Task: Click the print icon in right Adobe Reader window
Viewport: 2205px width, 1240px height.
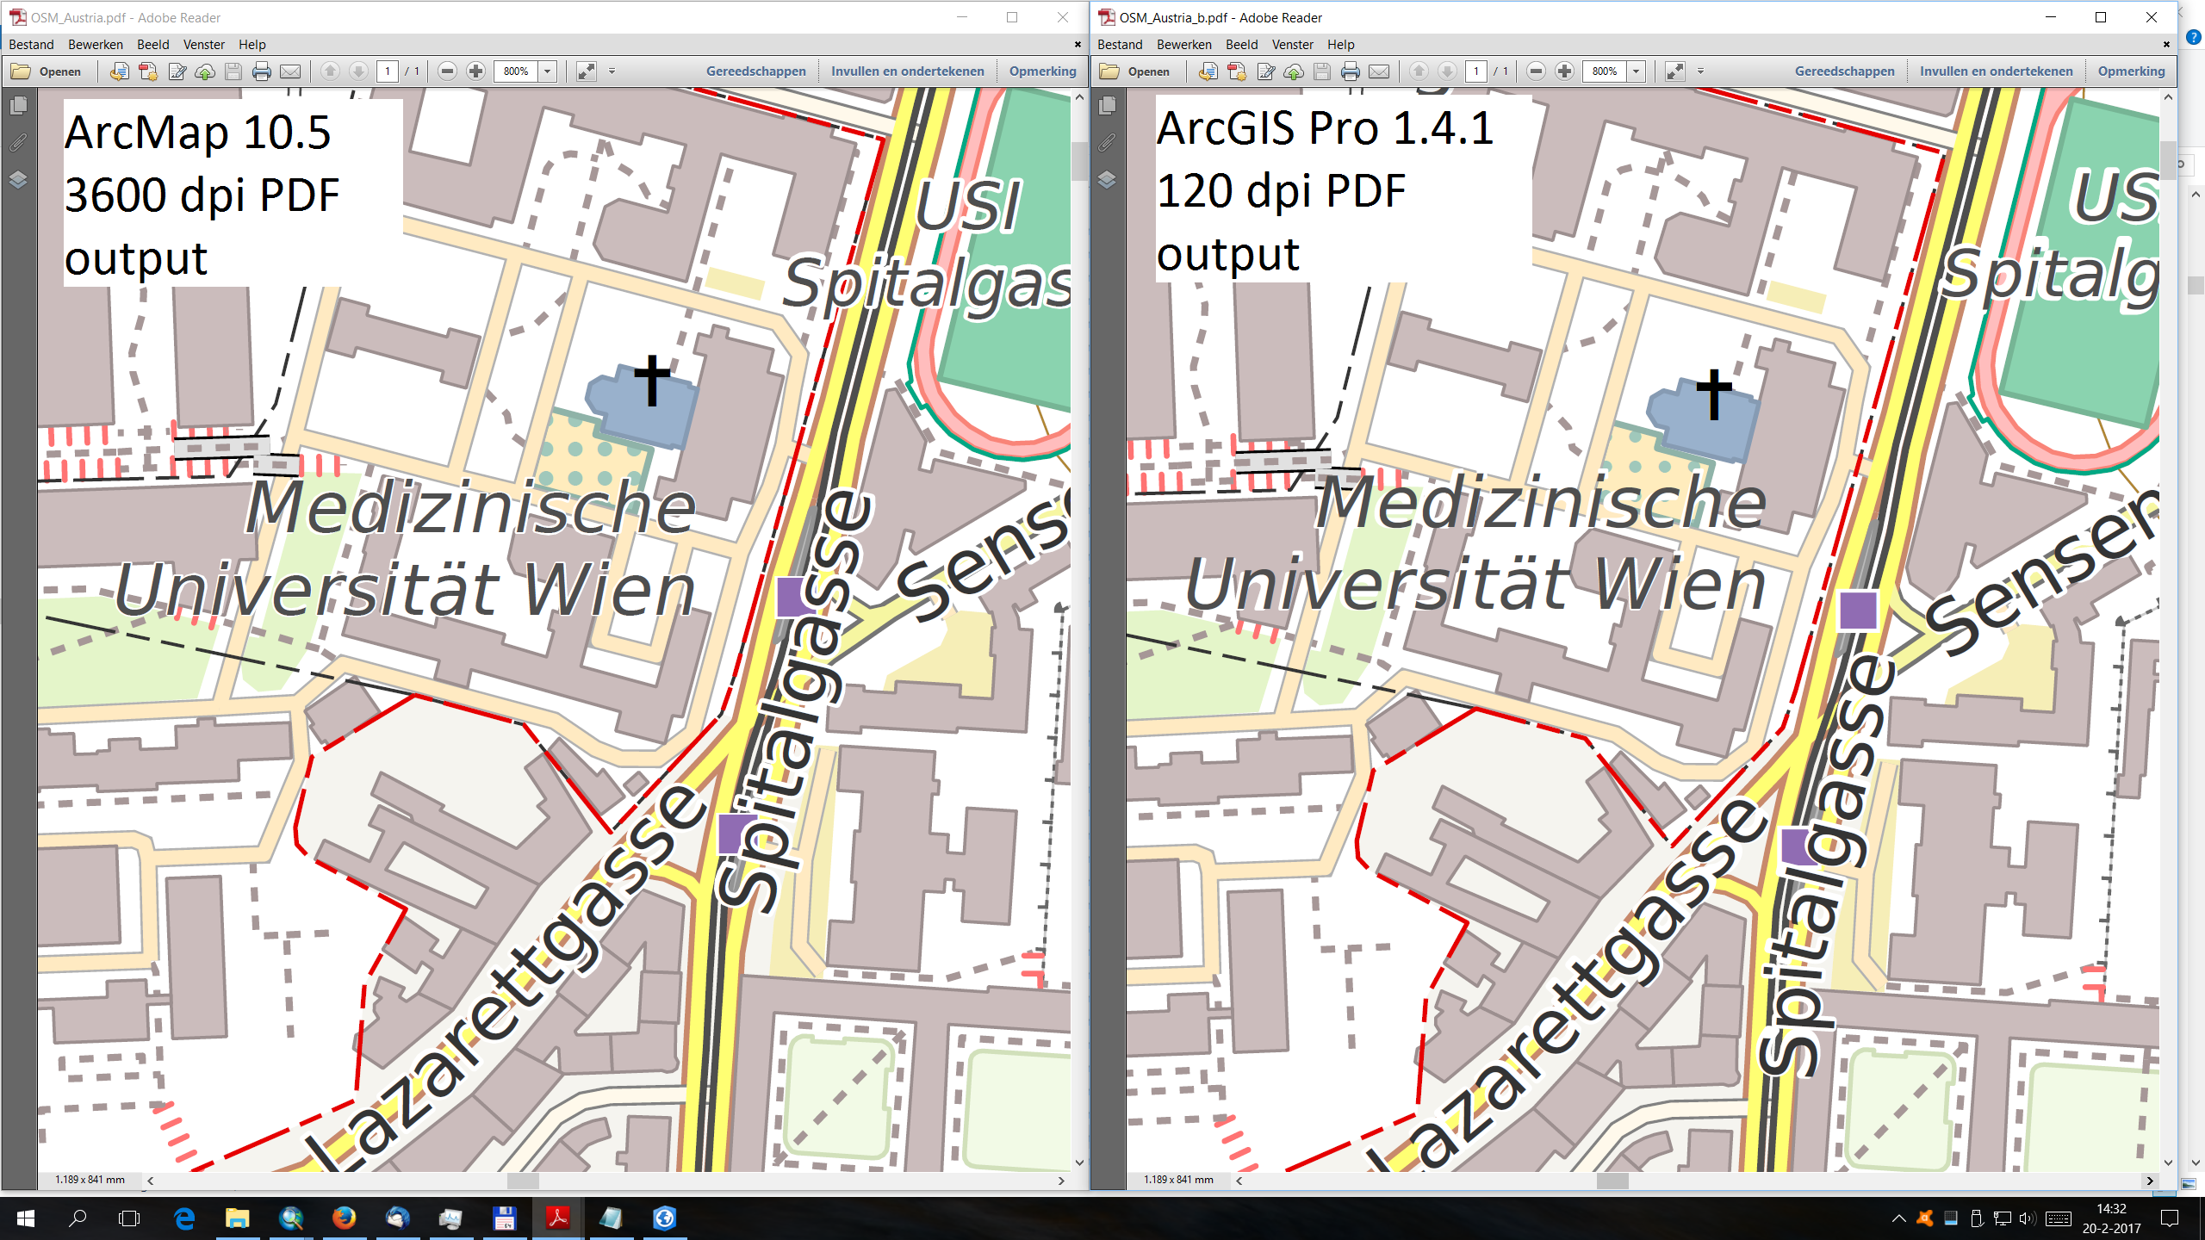Action: [1351, 71]
